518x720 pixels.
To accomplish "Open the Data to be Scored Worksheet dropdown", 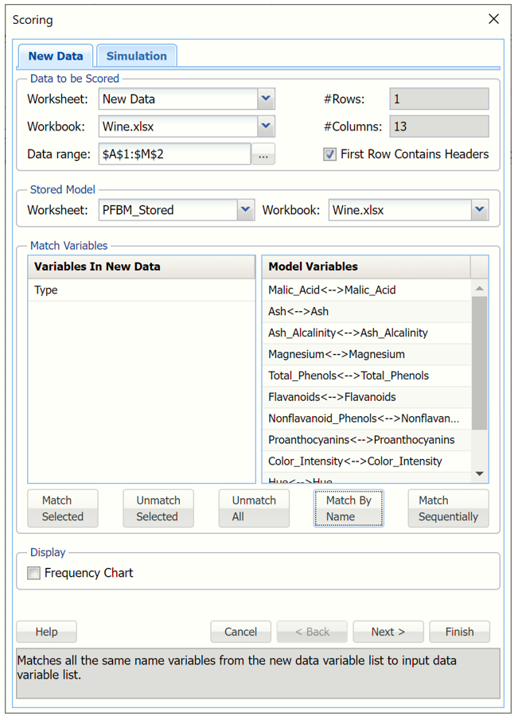I will coord(266,99).
